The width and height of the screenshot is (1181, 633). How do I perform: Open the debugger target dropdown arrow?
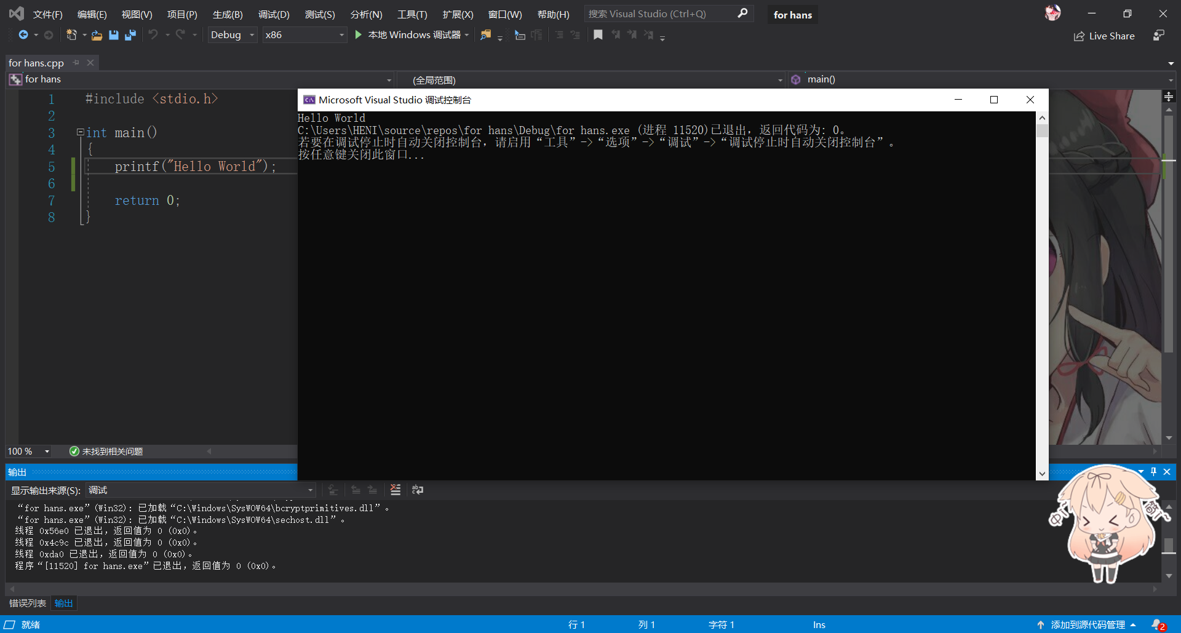tap(467, 35)
